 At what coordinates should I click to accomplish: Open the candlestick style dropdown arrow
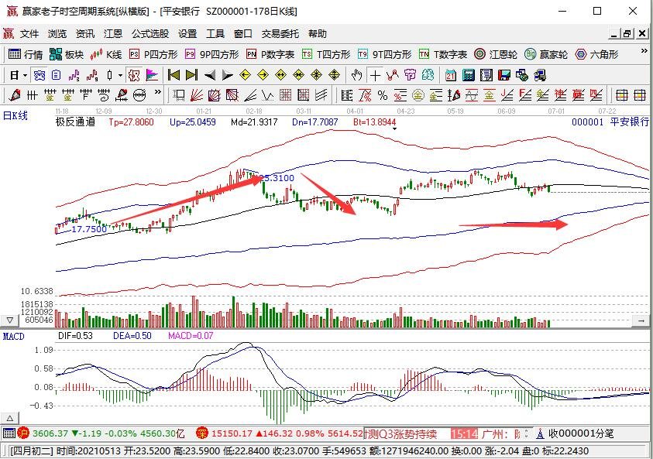120,76
